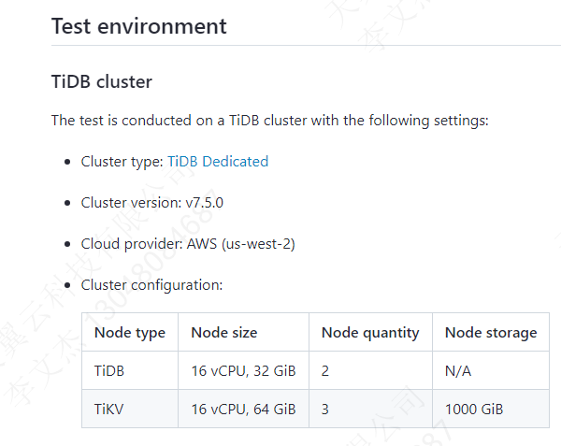Click the Cloud provider AWS (us-west-2) line
Viewport: 561px width, 446px height.
(x=188, y=244)
